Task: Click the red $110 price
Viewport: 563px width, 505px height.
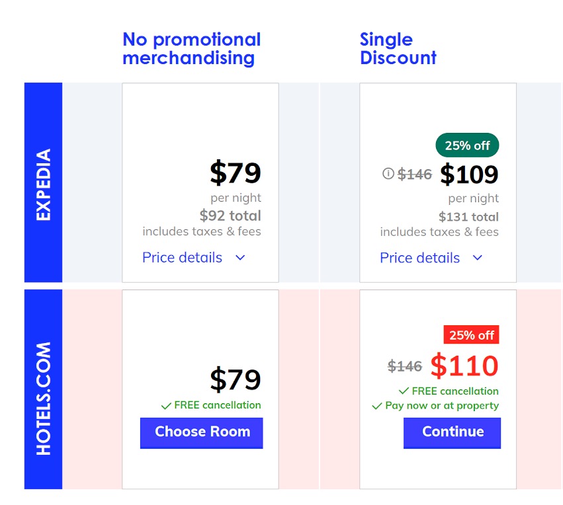Action: click(464, 366)
